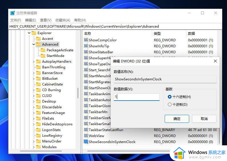Click the ShowSecondsInSystemClock row's 0x00000000 (0) data

(200, 142)
